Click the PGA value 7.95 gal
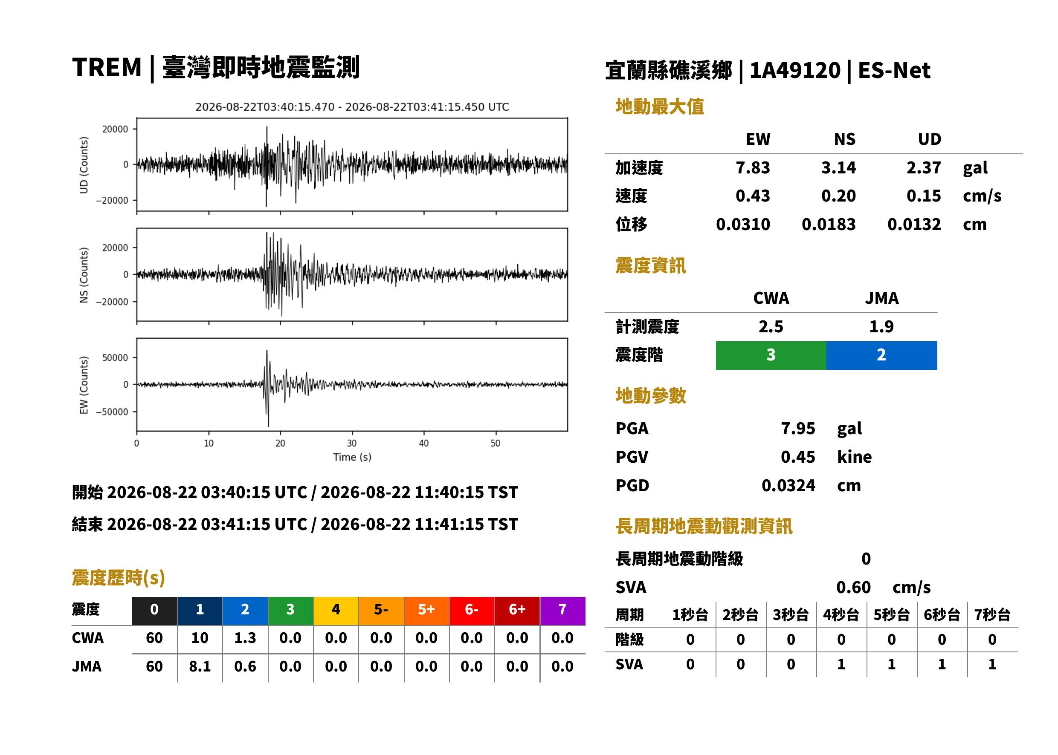Image resolution: width=1058 pixels, height=755 pixels. (821, 428)
